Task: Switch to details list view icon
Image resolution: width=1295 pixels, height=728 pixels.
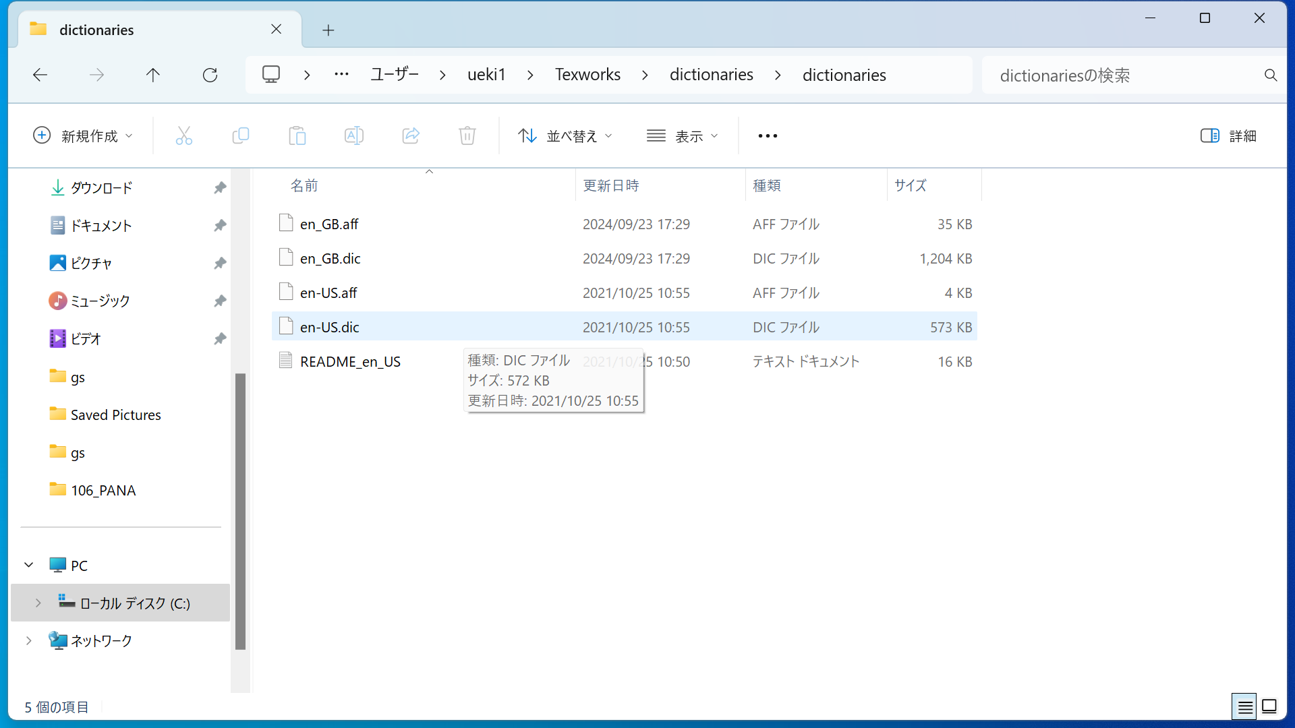Action: (x=1245, y=706)
